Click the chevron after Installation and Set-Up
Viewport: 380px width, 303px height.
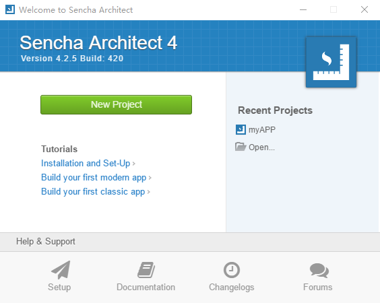[134, 164]
